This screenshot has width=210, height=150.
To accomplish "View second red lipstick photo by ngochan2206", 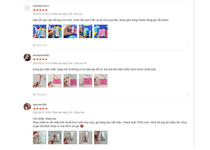I will (55, 137).
